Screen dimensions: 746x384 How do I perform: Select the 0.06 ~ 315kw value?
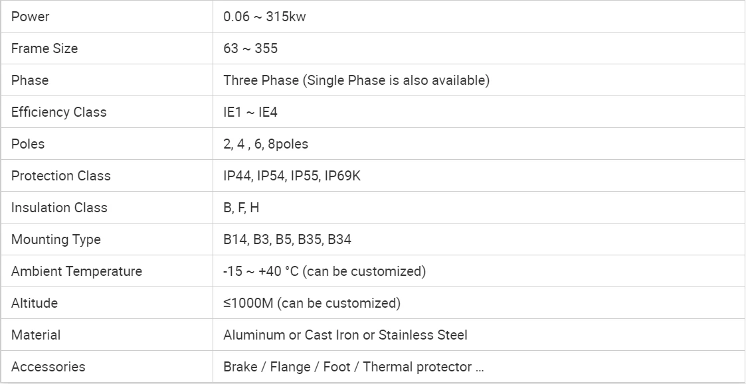(264, 17)
